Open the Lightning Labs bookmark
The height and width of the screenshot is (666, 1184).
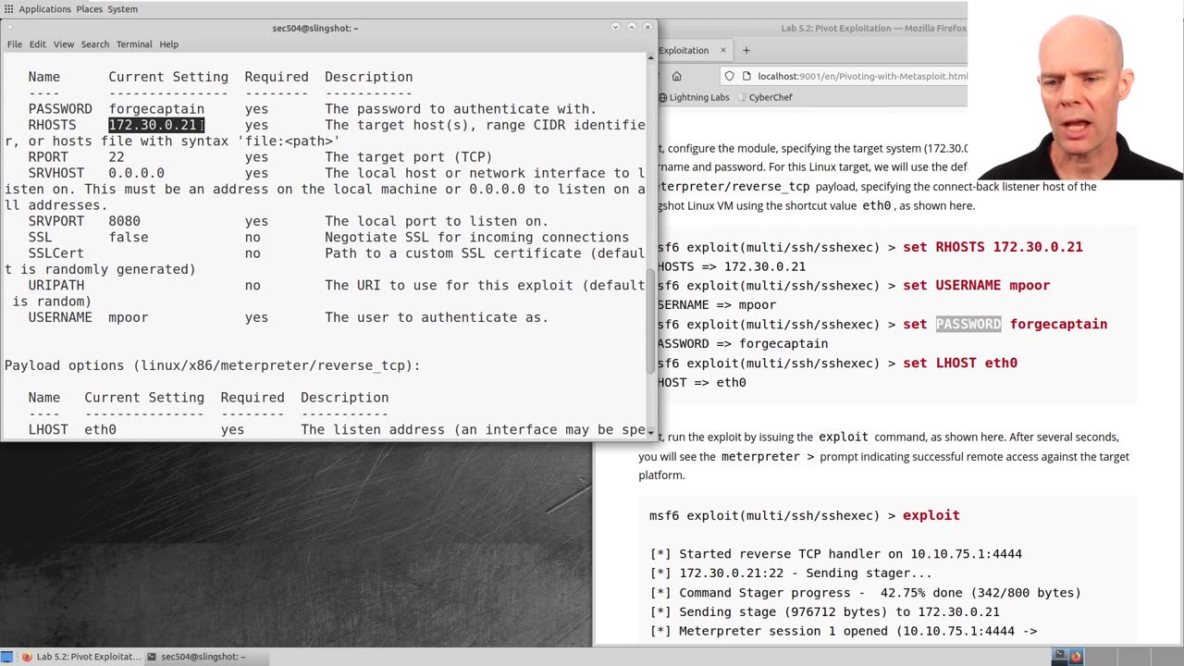pyautogui.click(x=695, y=97)
